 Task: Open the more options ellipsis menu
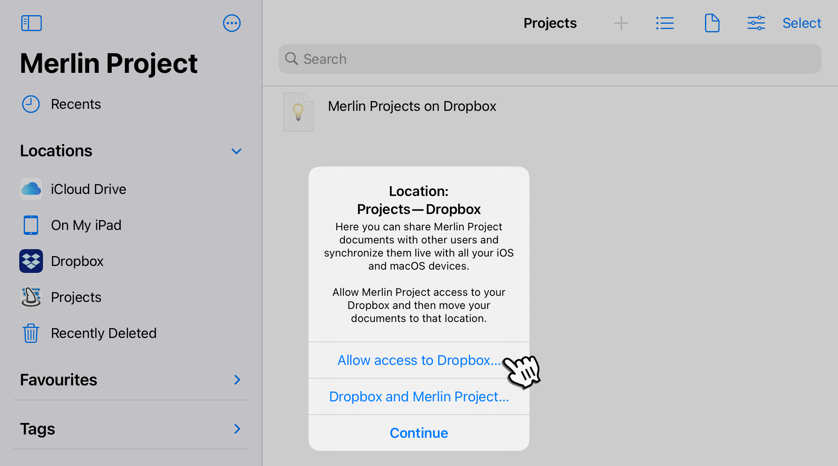(232, 23)
